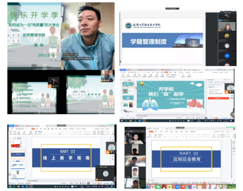Open File Explorer in 开学啦 window taskbar
The width and height of the screenshot is (243, 191).
(x=131, y=120)
